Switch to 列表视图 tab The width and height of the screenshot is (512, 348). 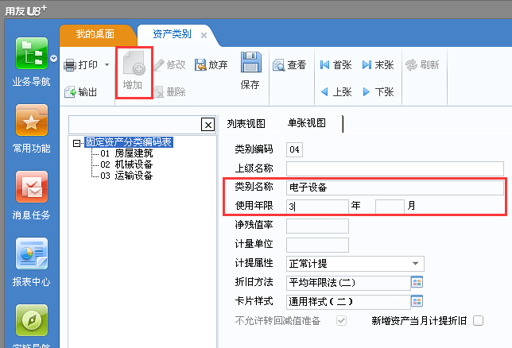pyautogui.click(x=246, y=124)
